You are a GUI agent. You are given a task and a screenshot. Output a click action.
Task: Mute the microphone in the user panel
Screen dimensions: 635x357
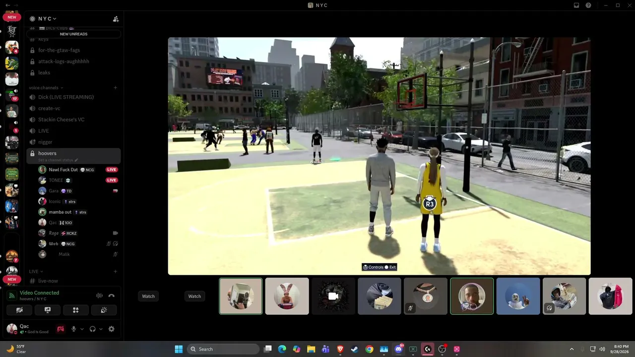[73, 329]
